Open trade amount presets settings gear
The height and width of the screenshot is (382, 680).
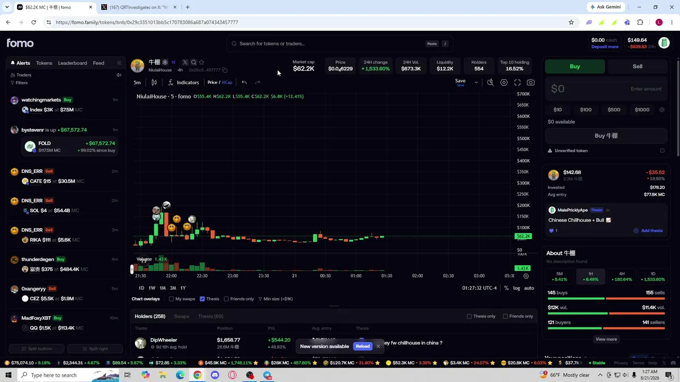click(662, 110)
